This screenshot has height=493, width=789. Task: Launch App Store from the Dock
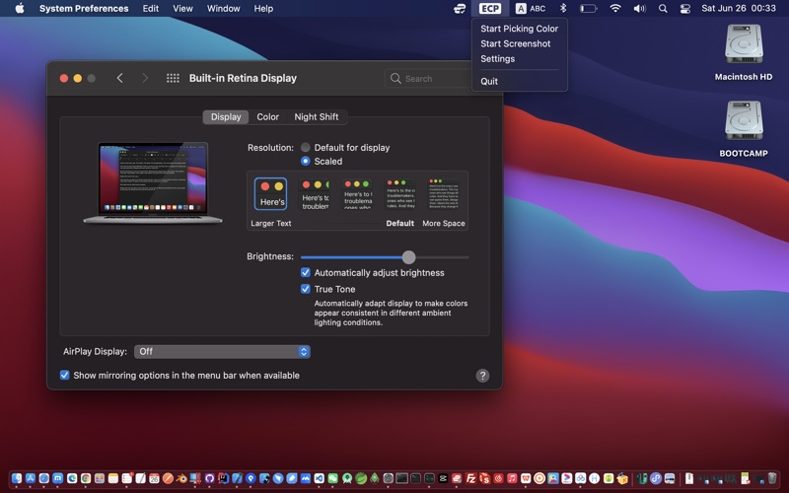[x=31, y=478]
